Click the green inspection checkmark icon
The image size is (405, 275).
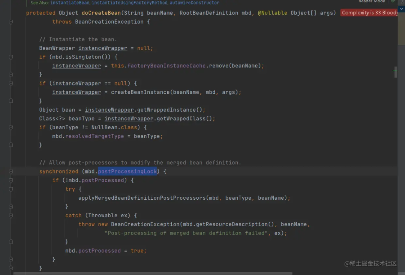point(393,1)
